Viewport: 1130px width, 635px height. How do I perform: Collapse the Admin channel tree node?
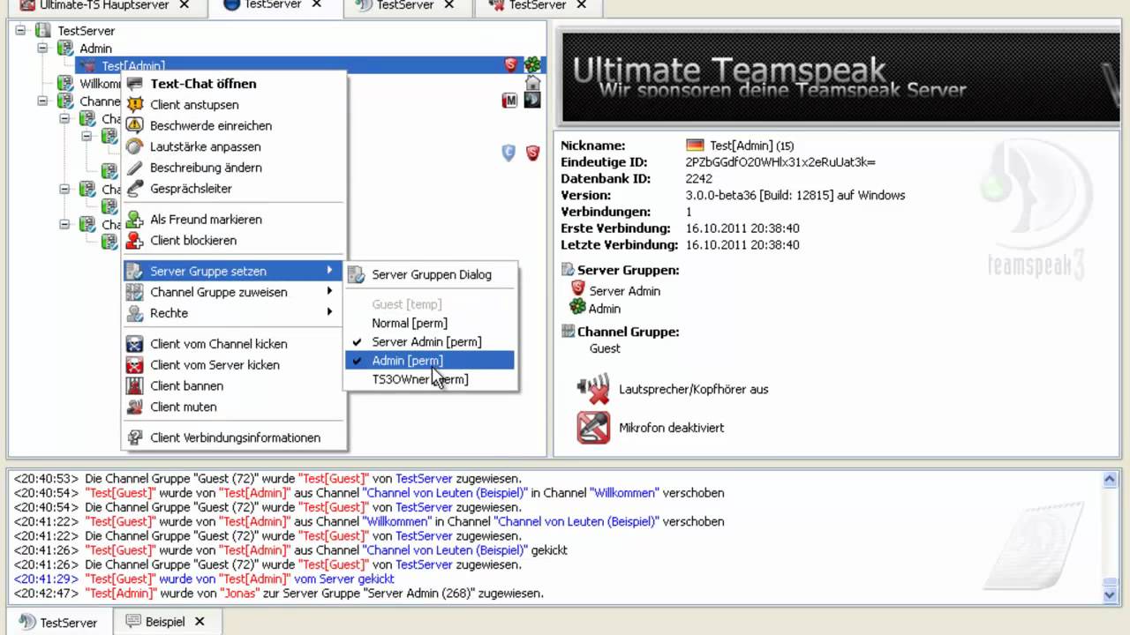click(x=41, y=49)
